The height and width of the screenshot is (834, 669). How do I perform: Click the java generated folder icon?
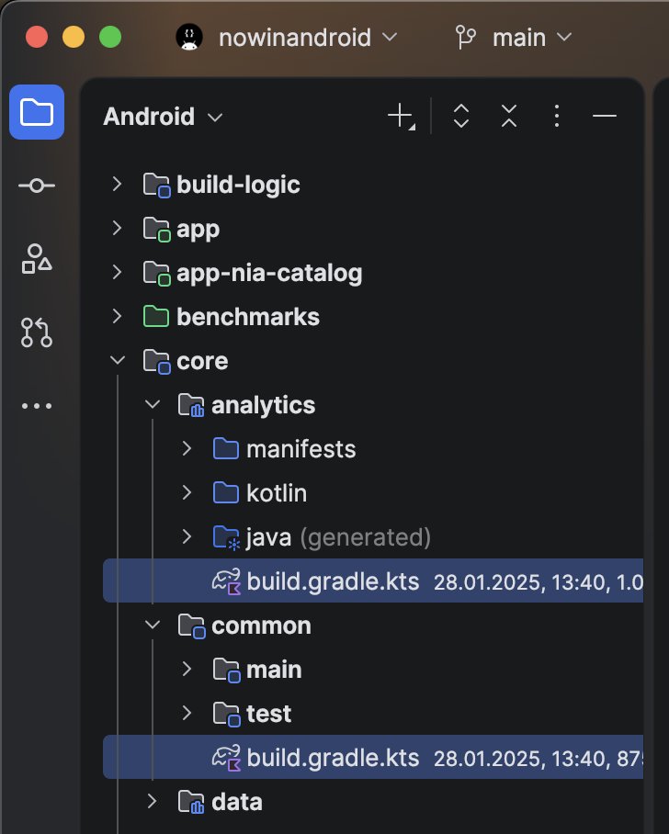(226, 537)
